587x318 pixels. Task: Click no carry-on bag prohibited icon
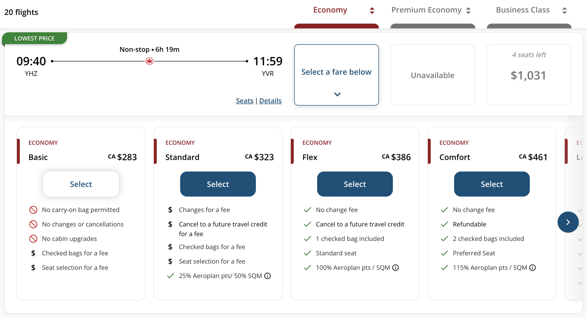33,210
